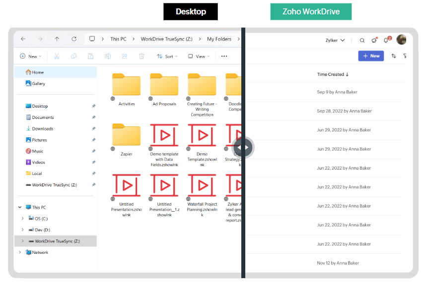Viewport: 427px width, 290px height.
Task: Open the Activities folder
Action: click(126, 89)
